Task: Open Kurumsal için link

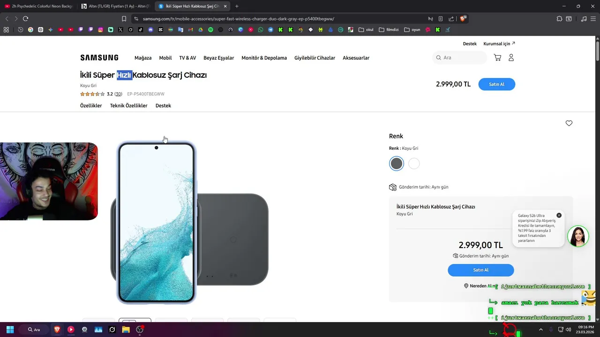Action: click(499, 44)
